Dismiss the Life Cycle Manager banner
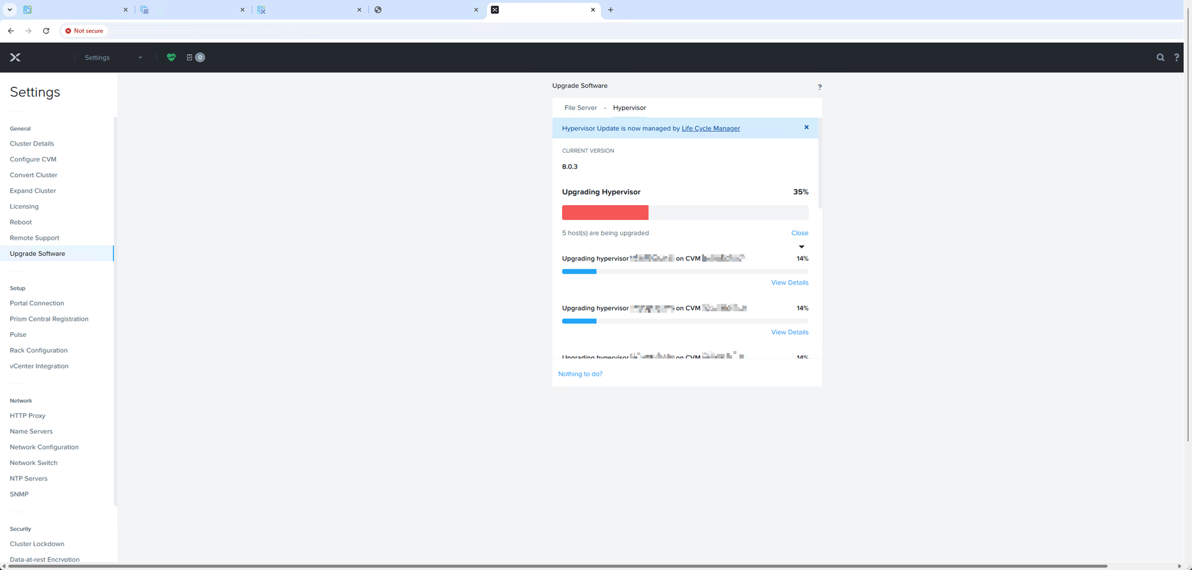This screenshot has height=570, width=1192. [806, 128]
